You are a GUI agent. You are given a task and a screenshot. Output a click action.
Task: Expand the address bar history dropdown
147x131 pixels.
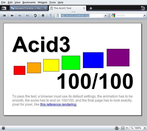point(105,16)
